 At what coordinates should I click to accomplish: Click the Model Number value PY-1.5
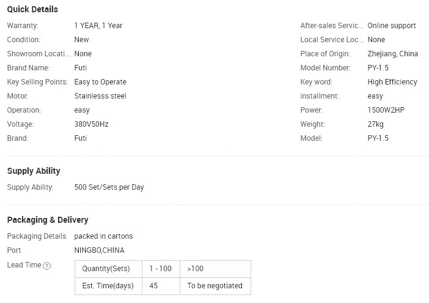tap(378, 68)
